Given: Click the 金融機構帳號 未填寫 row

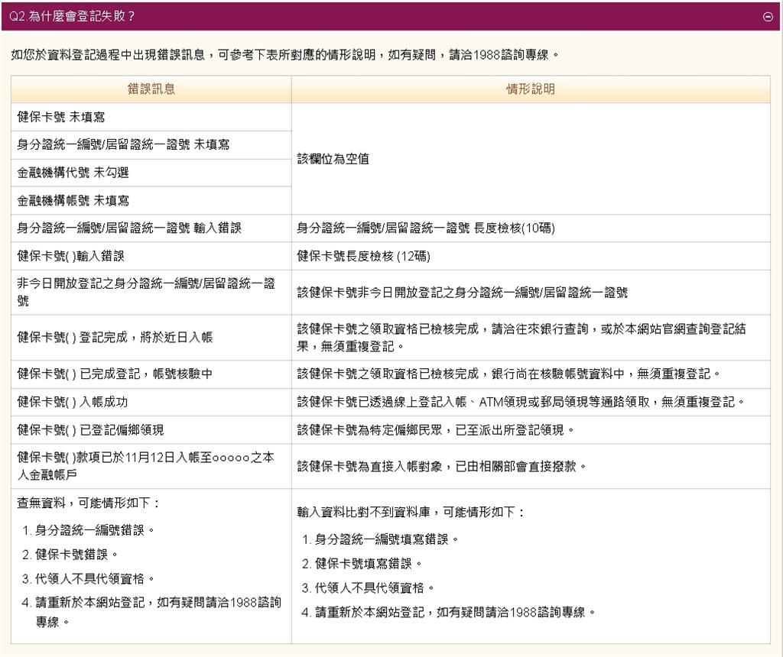Looking at the screenshot, I should [x=73, y=201].
